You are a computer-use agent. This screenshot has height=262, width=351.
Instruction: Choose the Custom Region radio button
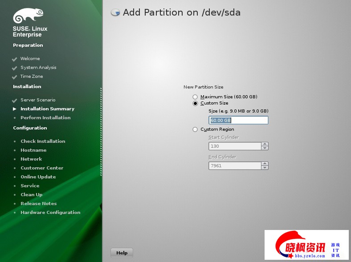click(195, 129)
